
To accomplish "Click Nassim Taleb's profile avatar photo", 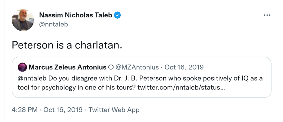I will [x=23, y=20].
